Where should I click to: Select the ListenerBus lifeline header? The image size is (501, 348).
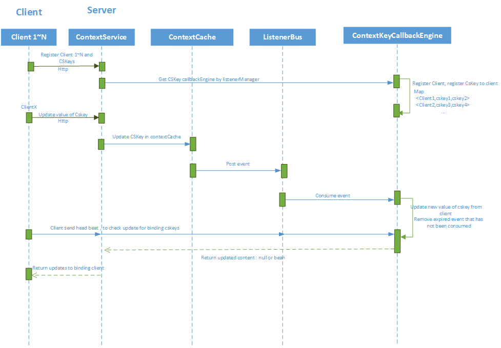(x=282, y=37)
